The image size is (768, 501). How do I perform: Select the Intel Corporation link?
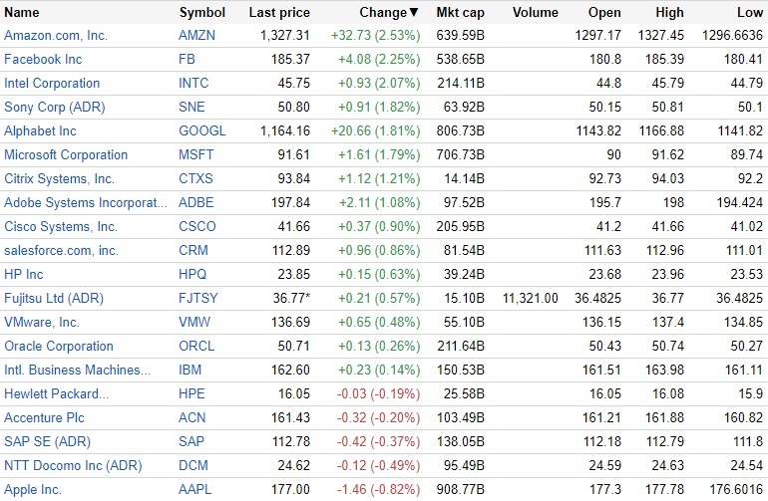point(52,83)
